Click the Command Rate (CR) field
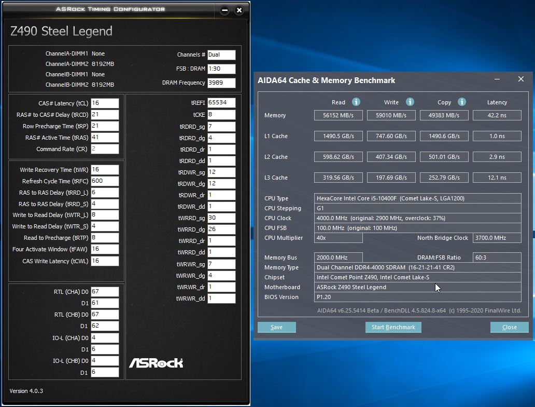Image resolution: width=535 pixels, height=407 pixels. tap(105, 149)
